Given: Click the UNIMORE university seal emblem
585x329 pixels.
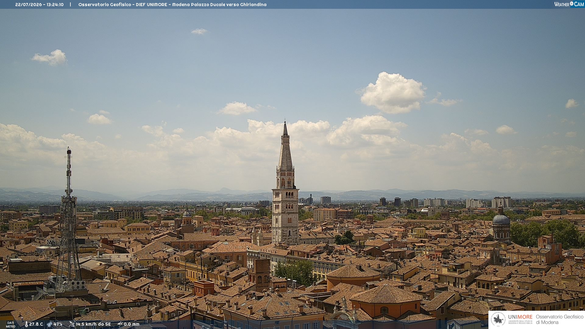Looking at the screenshot, I should 498,319.
